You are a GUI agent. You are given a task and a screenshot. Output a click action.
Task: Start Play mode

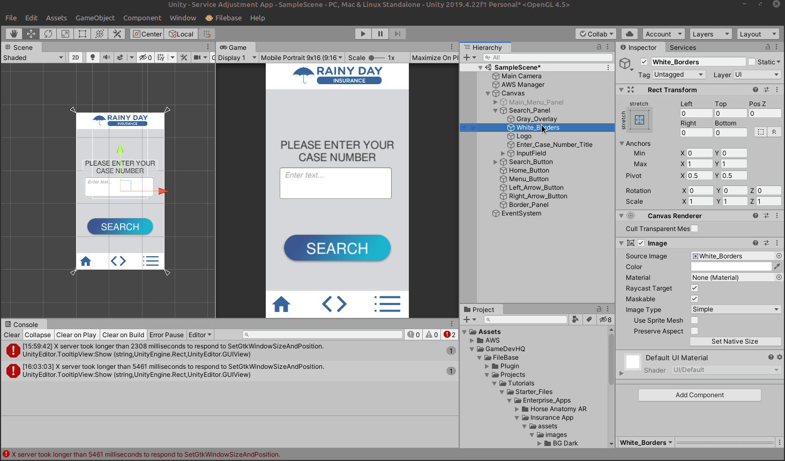click(x=363, y=34)
